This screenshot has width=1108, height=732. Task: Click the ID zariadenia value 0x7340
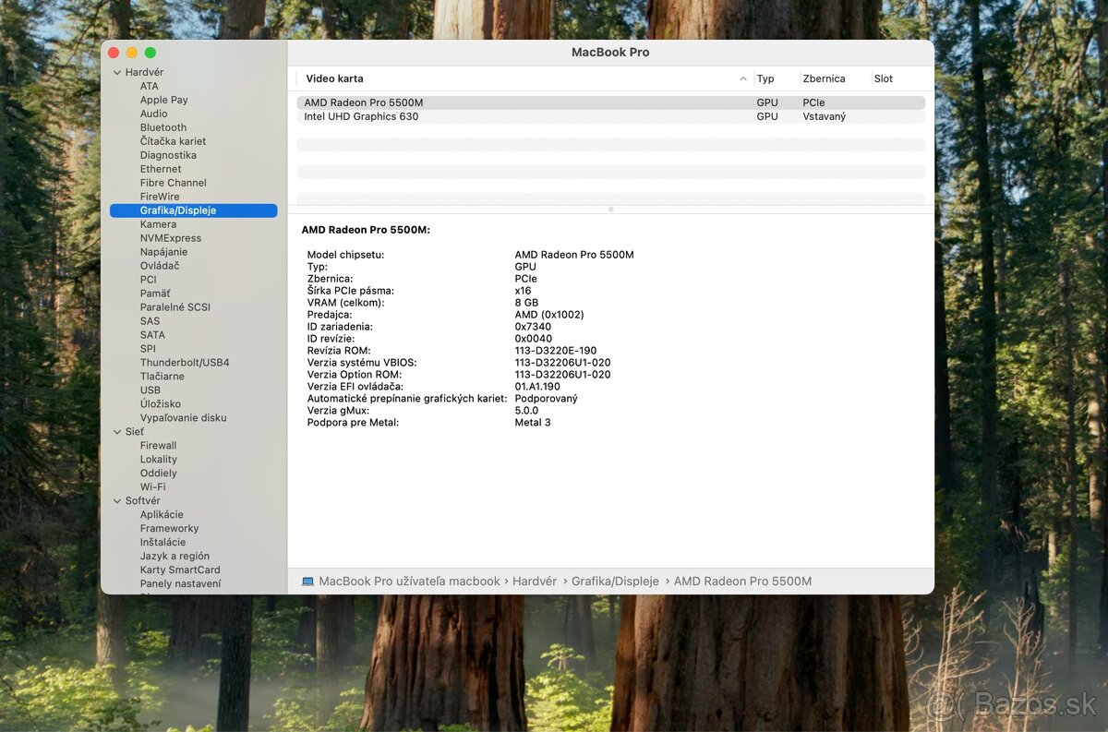tap(533, 327)
